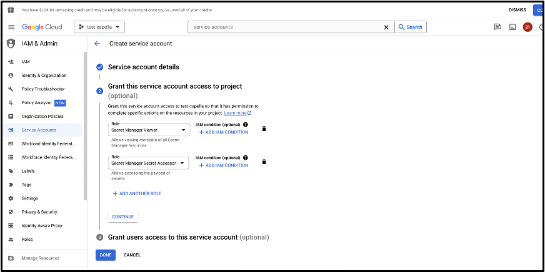Open the Secret Manager Viewer role dropdown
Screen dimensions: 545x272
click(149, 130)
